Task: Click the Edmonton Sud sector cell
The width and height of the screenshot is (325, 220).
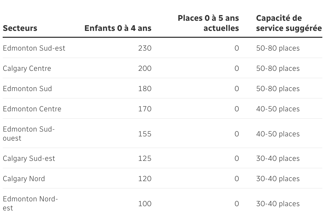Action: pyautogui.click(x=27, y=89)
